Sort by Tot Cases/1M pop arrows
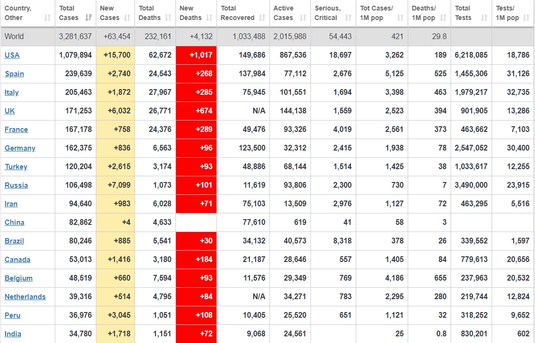This screenshot has width=535, height=343. point(400,18)
